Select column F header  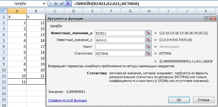coord(112,11)
